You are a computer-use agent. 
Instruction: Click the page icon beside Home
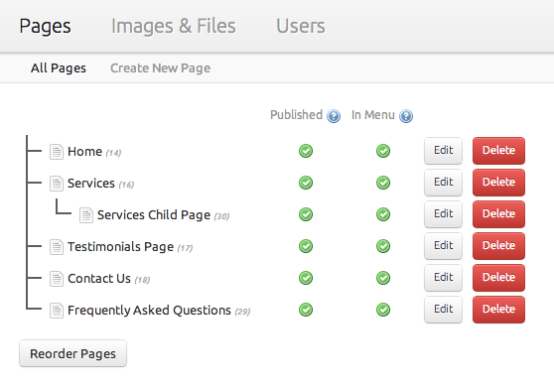(x=57, y=152)
